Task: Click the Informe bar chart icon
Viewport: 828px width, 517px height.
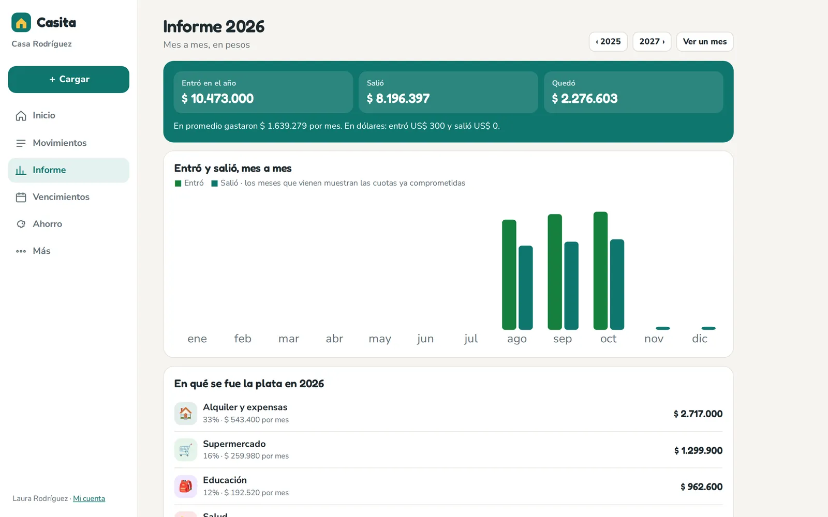Action: [x=21, y=170]
